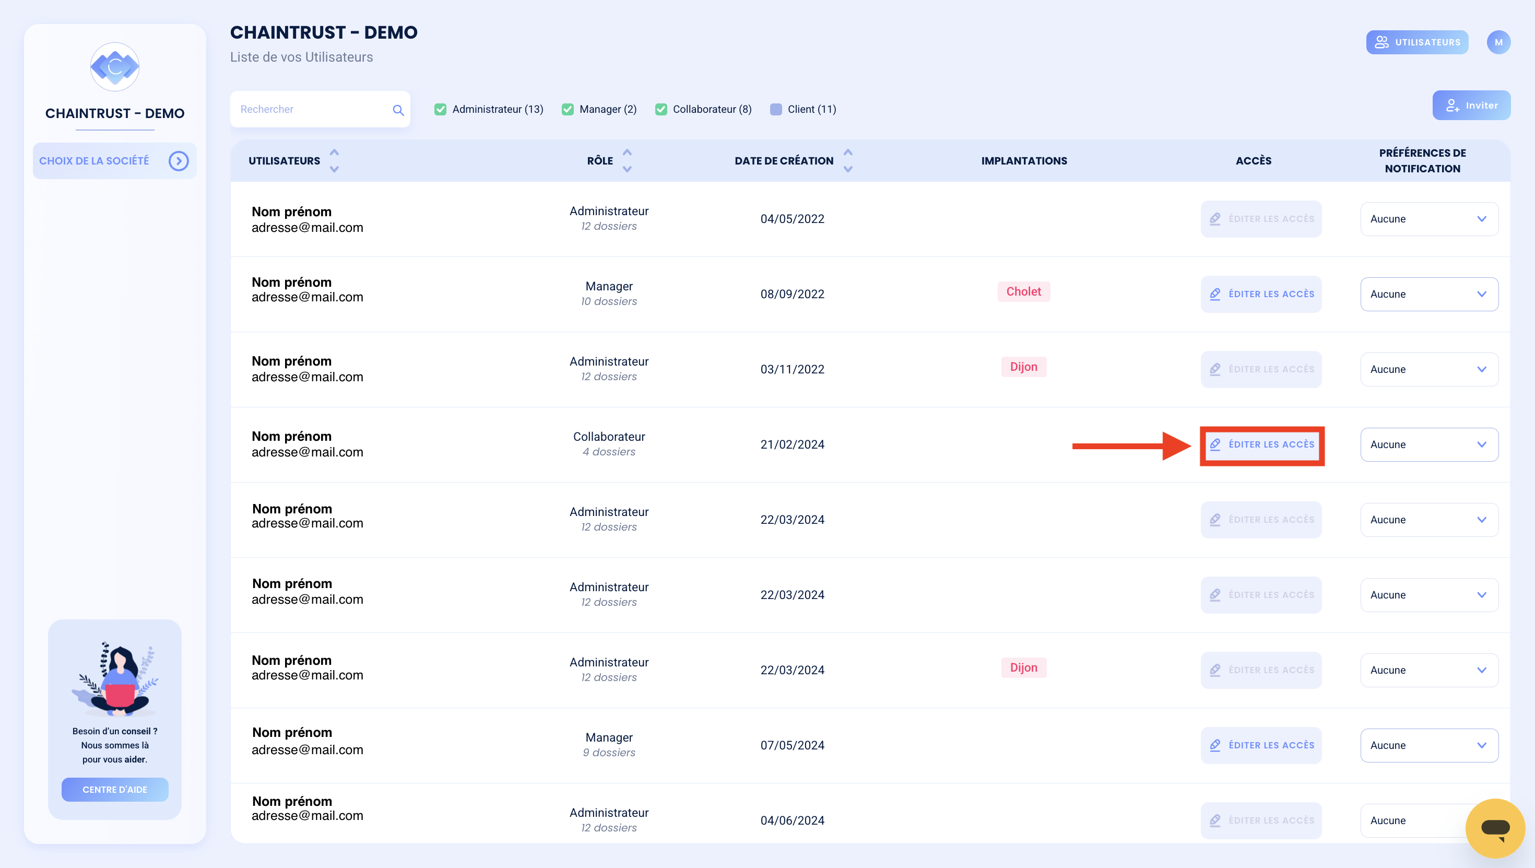1535x868 pixels.
Task: Open notification dropdown for 21/02/2024 Collaborateur
Action: (x=1429, y=444)
